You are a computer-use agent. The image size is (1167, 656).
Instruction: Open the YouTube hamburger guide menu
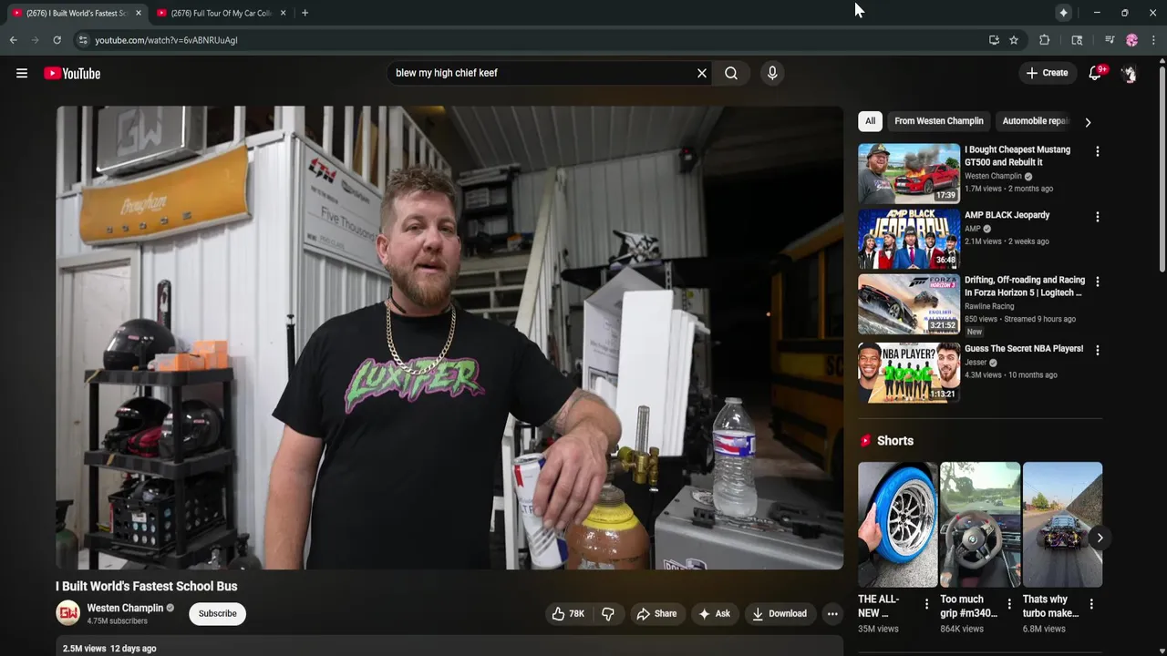coord(22,73)
